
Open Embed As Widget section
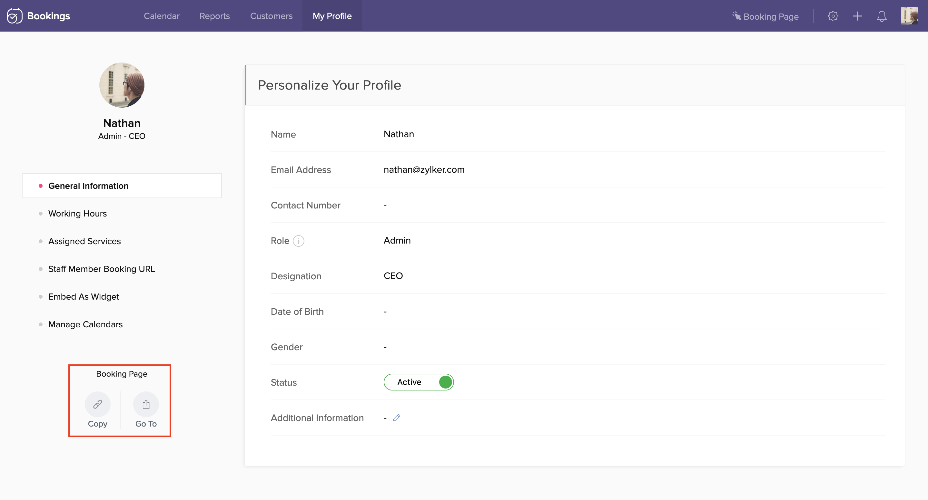tap(83, 297)
